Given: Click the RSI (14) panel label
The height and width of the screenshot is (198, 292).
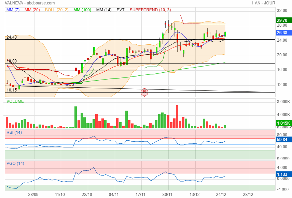Looking at the screenshot, I should 14,132.
